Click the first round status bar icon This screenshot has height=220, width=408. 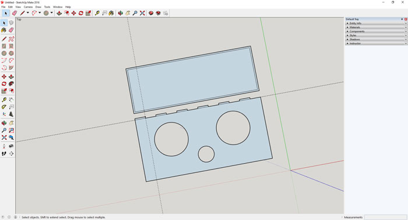(x=3, y=217)
